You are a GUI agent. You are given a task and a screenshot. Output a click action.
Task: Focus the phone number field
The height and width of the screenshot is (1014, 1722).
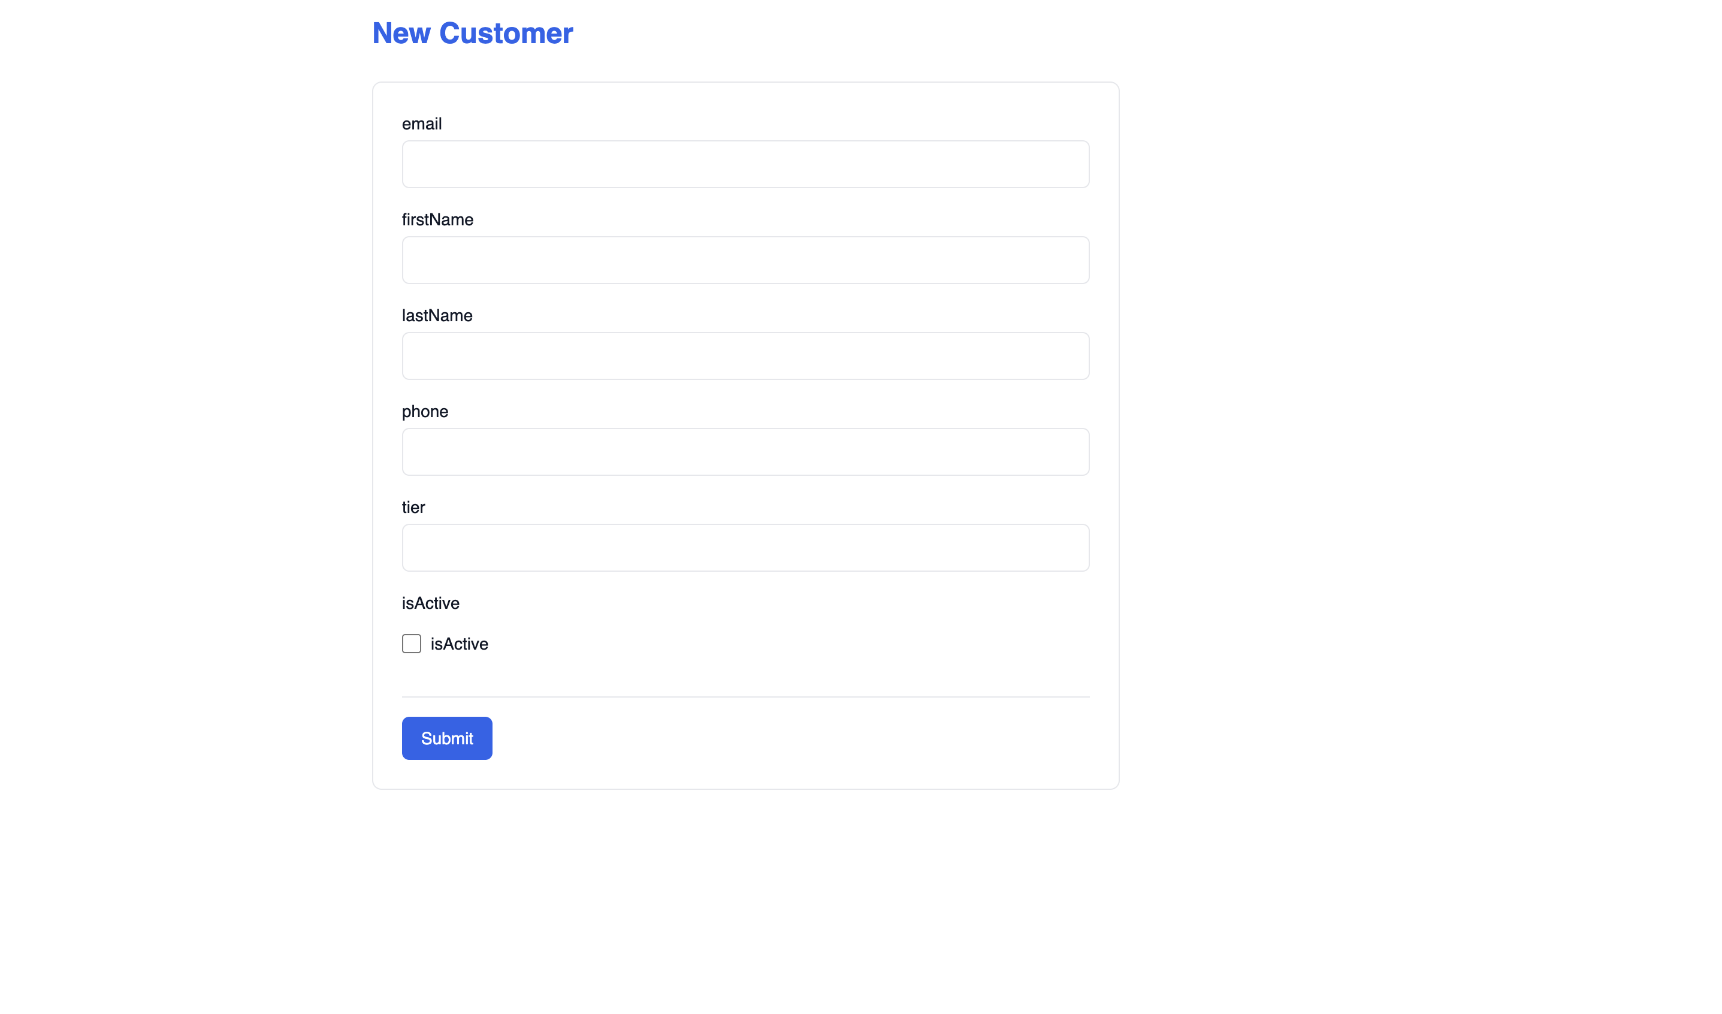pyautogui.click(x=745, y=451)
